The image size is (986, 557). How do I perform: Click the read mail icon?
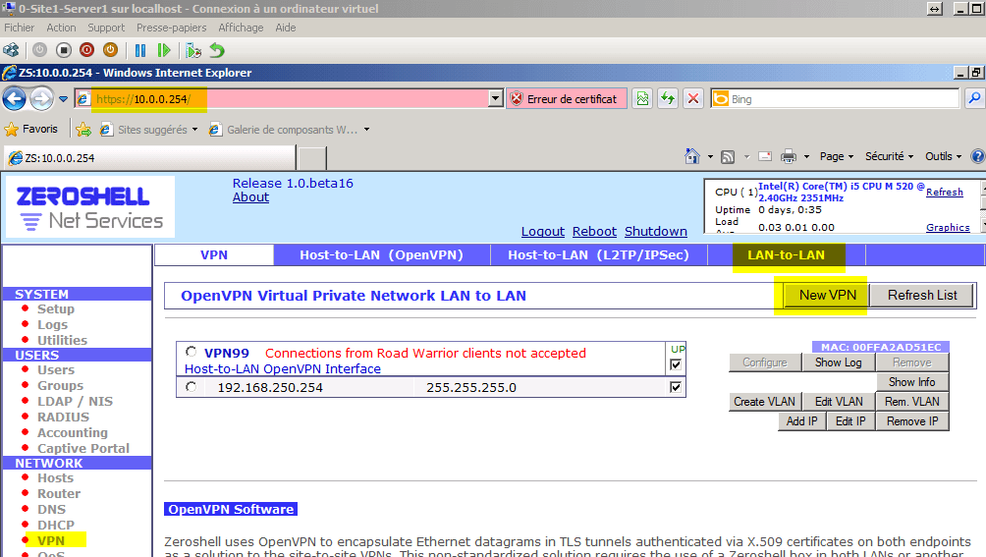[765, 156]
